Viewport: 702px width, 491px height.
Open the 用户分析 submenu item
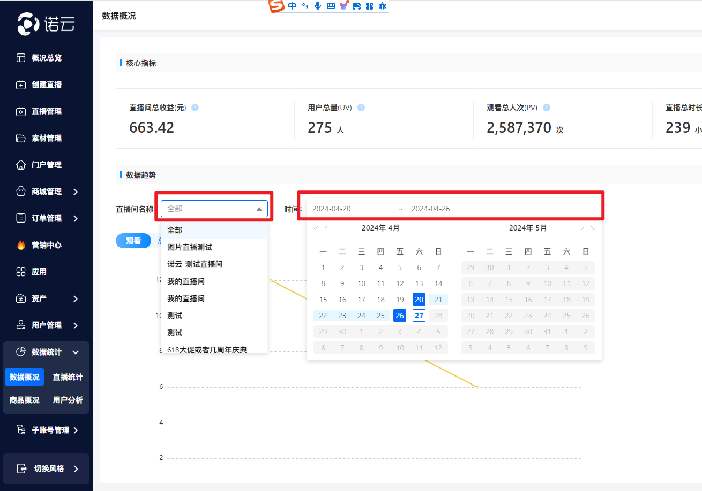coord(68,400)
